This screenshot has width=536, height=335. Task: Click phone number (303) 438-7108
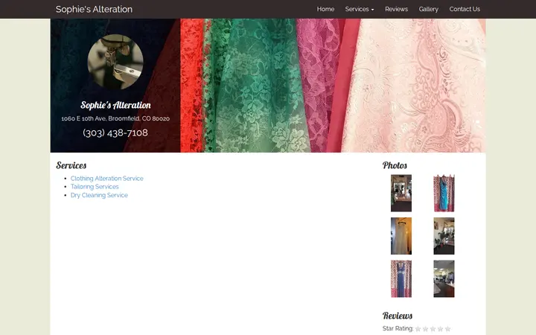(x=115, y=133)
